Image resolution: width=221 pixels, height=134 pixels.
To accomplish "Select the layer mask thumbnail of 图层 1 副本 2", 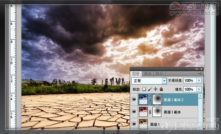I will pos(157,100).
